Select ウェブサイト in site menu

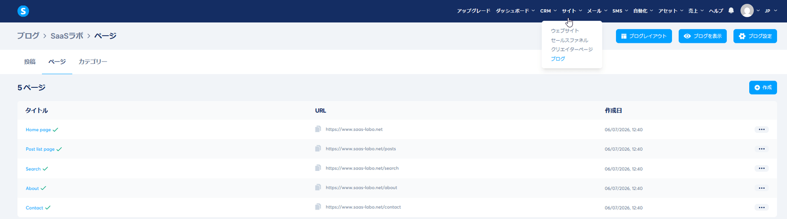[565, 31]
